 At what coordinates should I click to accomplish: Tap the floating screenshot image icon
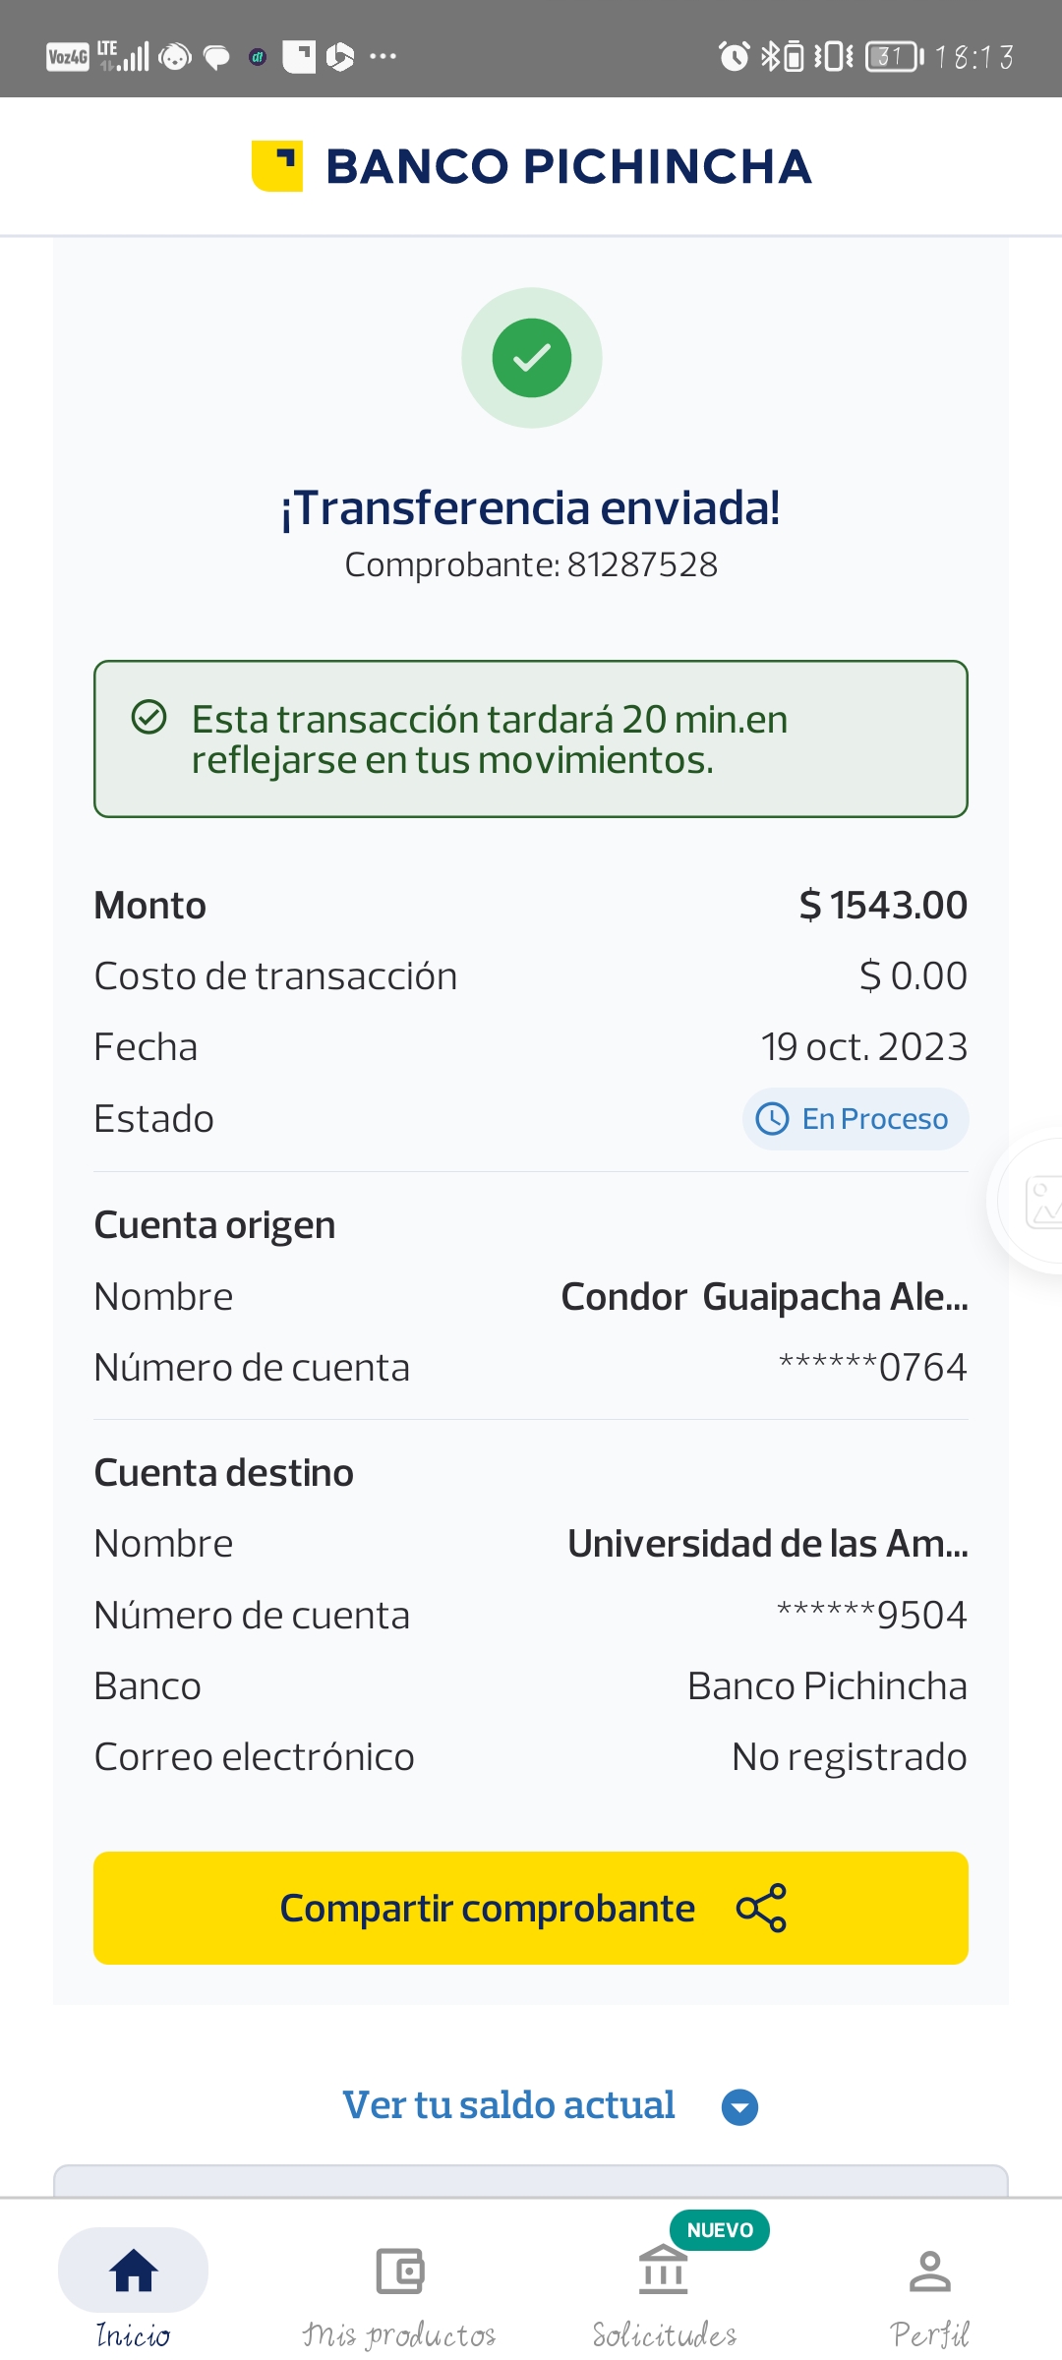point(1040,1202)
